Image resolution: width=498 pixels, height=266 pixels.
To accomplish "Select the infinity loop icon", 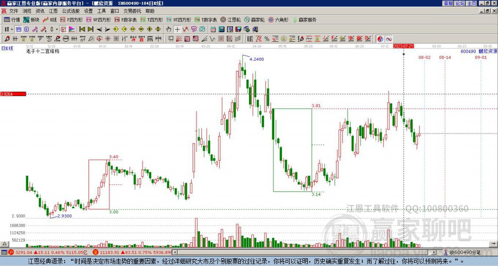I will coord(389,39).
